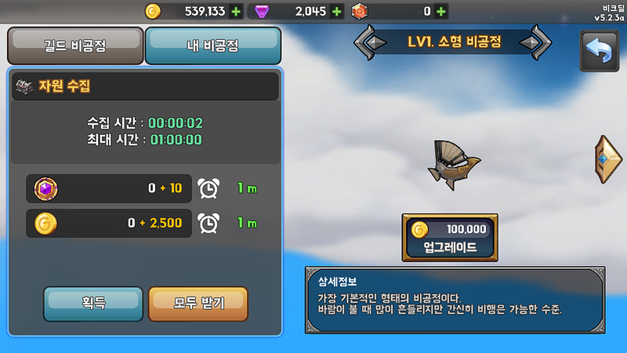Click the blue back arrow button
This screenshot has height=353, width=627.
600,51
